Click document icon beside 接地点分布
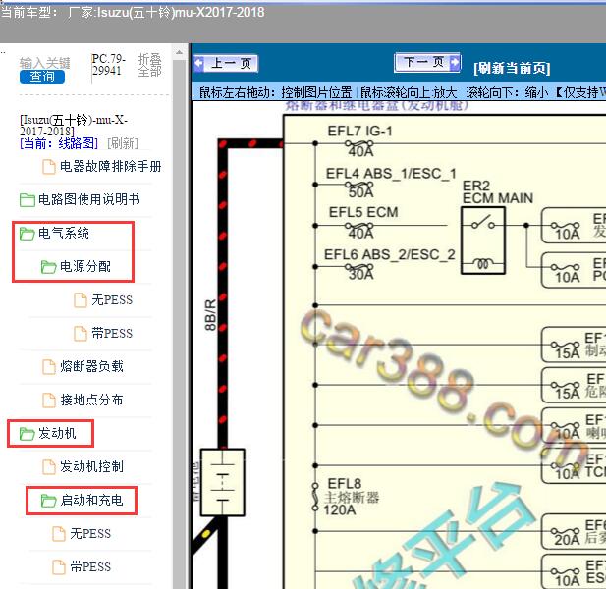Viewport: 606px width, 589px height. 49,401
